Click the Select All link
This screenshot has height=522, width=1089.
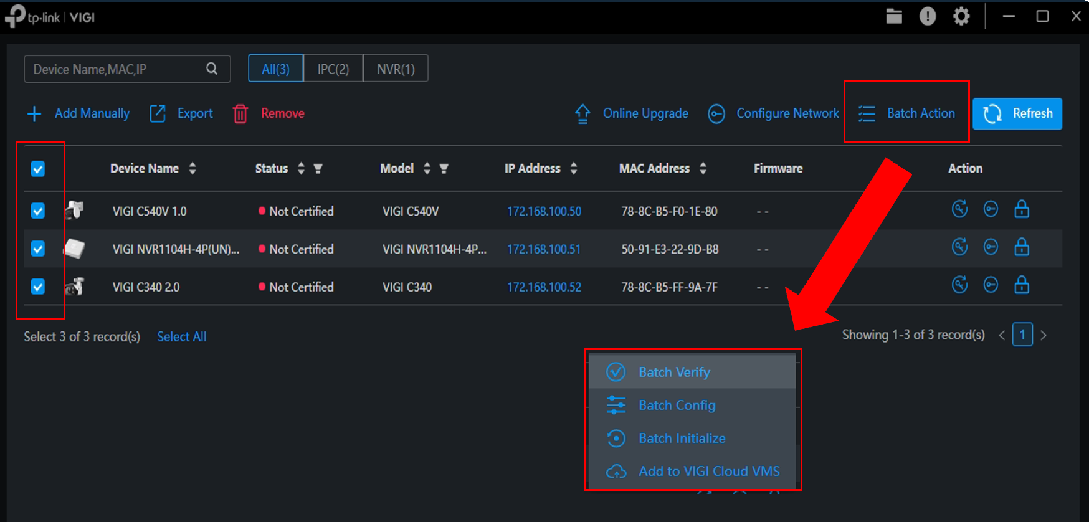pos(182,336)
